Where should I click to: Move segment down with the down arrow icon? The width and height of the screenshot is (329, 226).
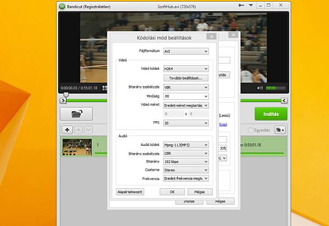(88, 130)
